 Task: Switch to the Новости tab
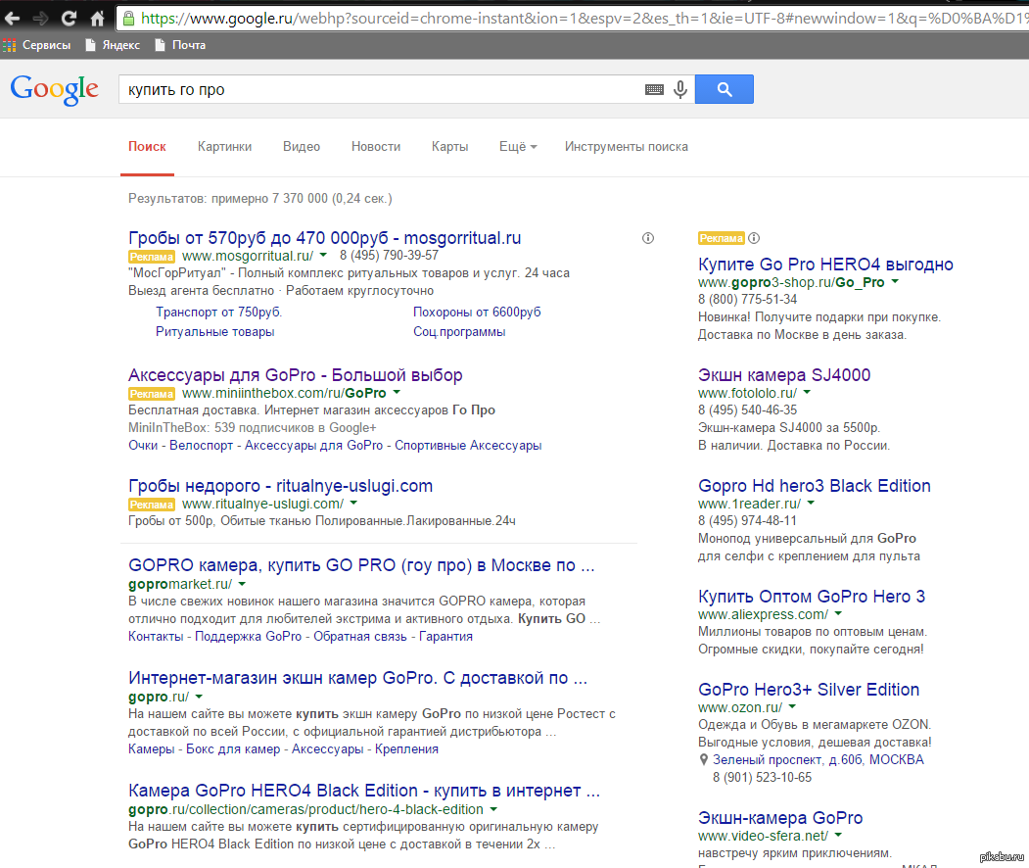376,147
